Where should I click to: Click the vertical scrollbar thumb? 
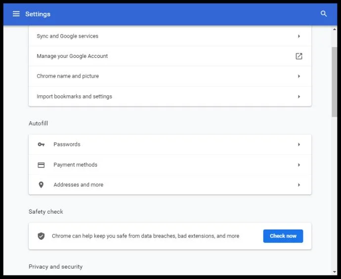[x=334, y=82]
